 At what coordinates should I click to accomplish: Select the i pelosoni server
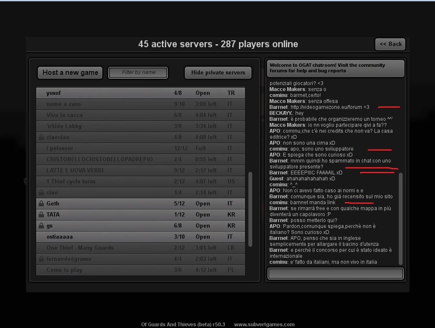(x=141, y=148)
